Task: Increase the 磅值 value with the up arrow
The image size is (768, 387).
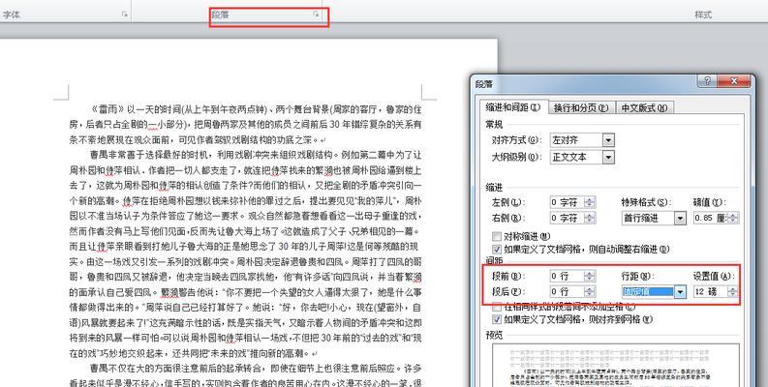Action: tap(733, 215)
